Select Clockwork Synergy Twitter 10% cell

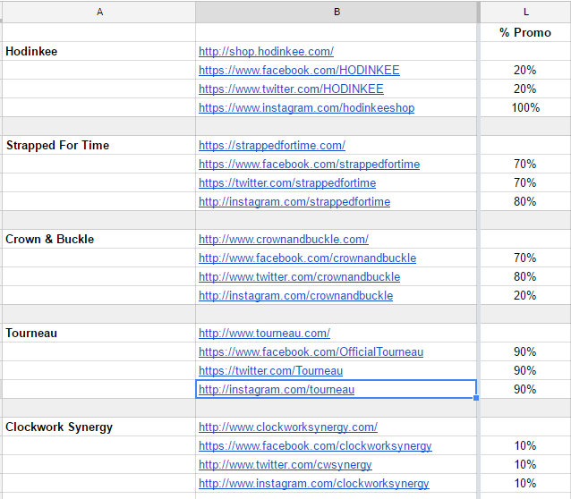click(525, 464)
